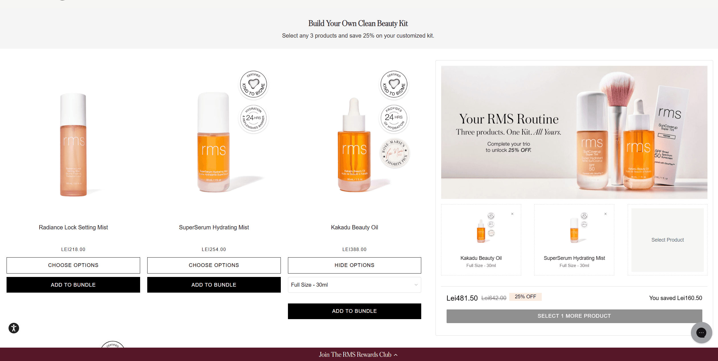
Task: Add SuperSerum Hydrating Mist to bundle
Action: [214, 285]
